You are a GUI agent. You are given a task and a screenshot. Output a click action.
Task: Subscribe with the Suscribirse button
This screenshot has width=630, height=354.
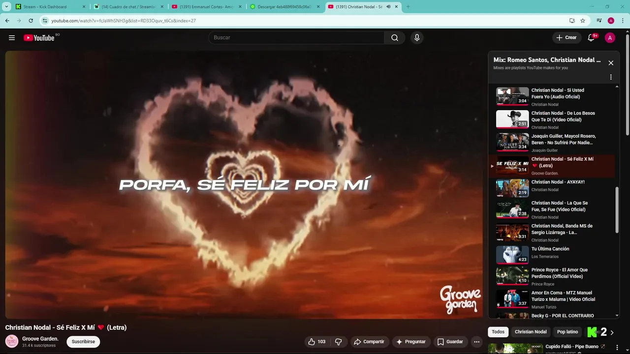click(x=83, y=342)
